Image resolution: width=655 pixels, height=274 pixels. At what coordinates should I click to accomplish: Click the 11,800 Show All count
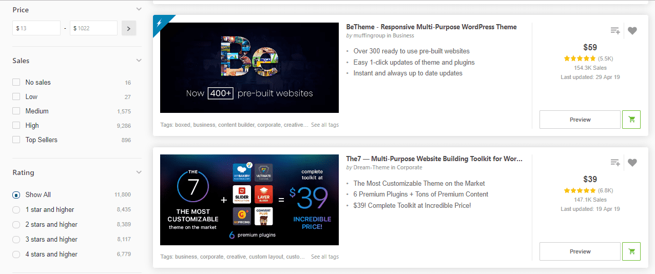123,195
